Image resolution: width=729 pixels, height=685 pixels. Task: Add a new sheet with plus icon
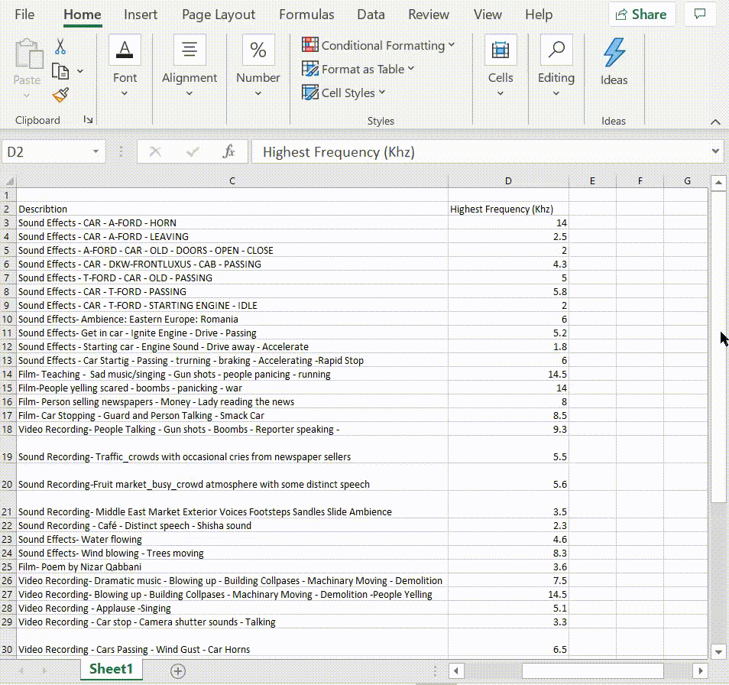tap(177, 670)
